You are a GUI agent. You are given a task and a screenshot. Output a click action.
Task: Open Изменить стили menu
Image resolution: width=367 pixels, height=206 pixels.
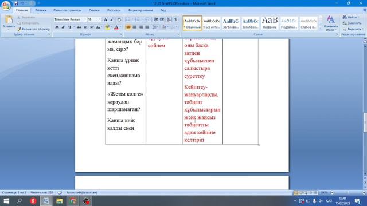(x=330, y=23)
